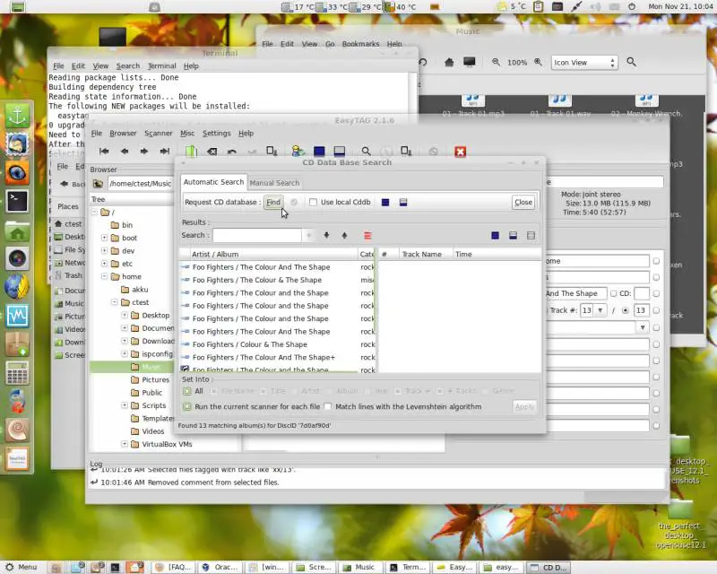The image size is (717, 574).
Task: Switch to the Manual Search tab
Action: point(274,183)
